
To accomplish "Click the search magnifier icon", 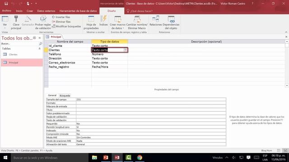I will [x=41, y=44].
